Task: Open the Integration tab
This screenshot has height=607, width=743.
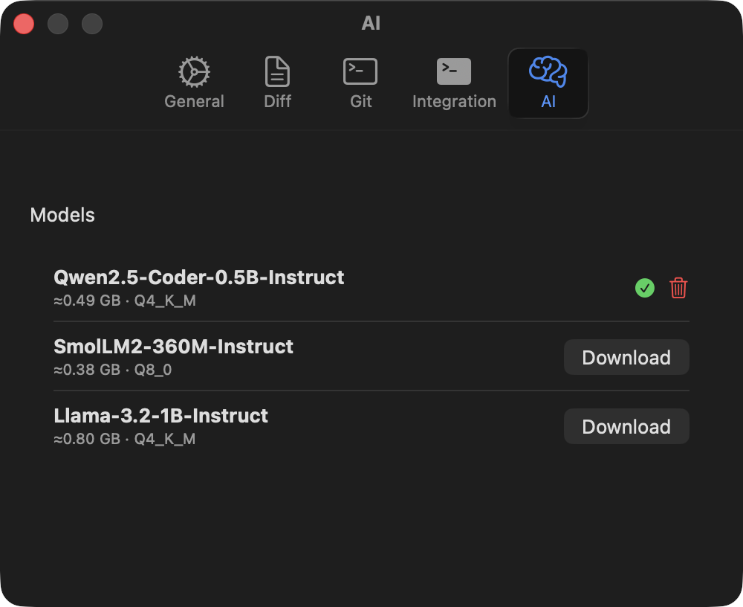Action: [x=454, y=83]
